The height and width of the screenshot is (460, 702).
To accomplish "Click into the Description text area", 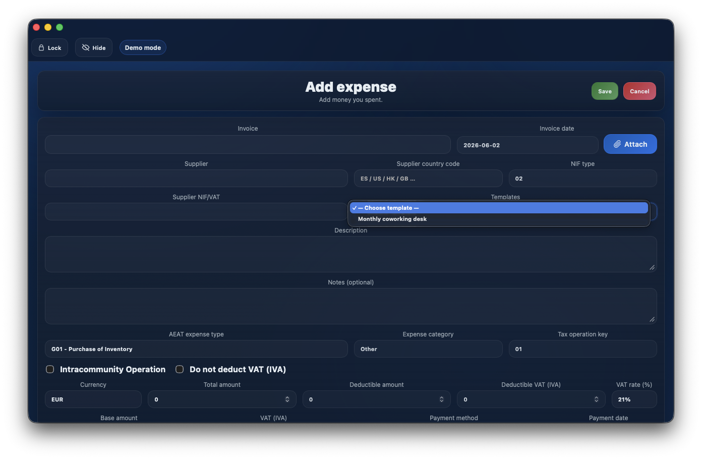I will [x=351, y=254].
